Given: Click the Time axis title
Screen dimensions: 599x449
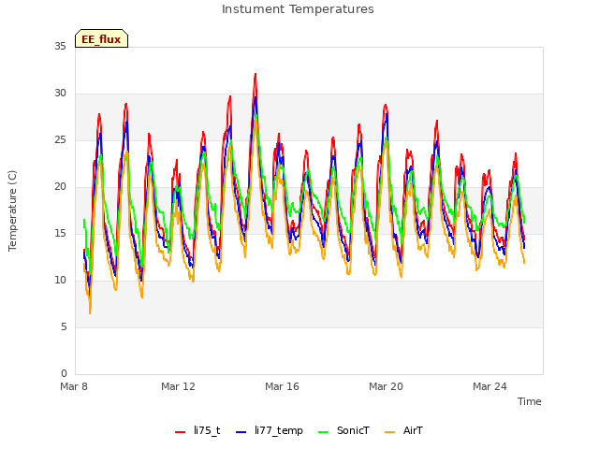Looking at the screenshot, I should point(530,401).
